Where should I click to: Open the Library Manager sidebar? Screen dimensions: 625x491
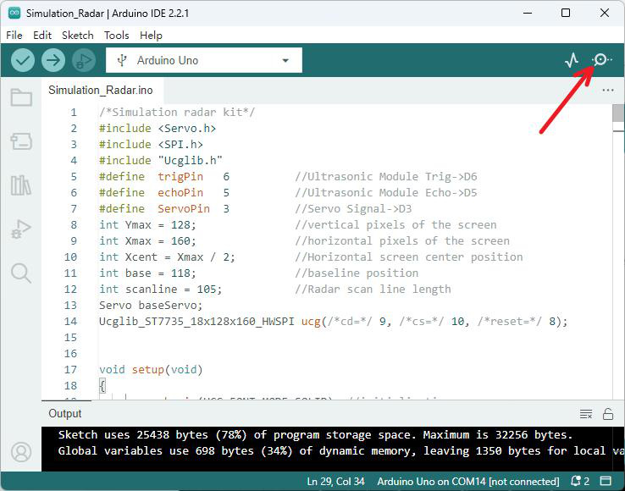pyautogui.click(x=20, y=185)
